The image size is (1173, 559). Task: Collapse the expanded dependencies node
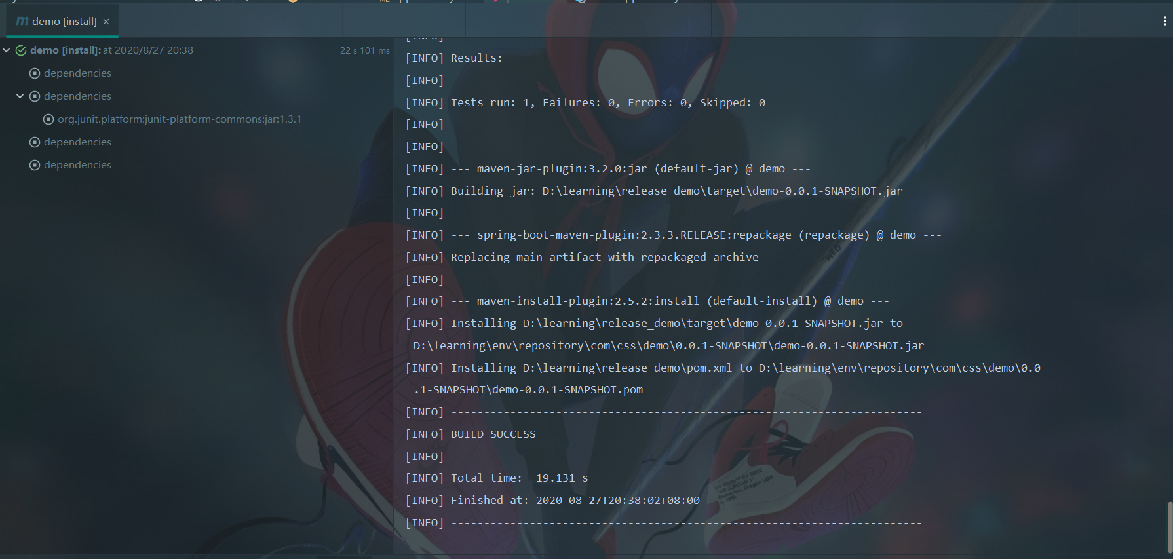(x=20, y=96)
